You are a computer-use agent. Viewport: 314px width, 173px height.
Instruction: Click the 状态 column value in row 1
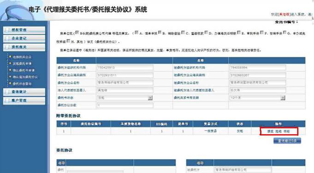click(x=240, y=131)
